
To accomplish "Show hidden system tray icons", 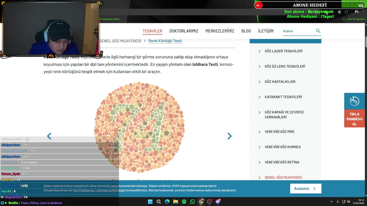I will tap(331, 202).
